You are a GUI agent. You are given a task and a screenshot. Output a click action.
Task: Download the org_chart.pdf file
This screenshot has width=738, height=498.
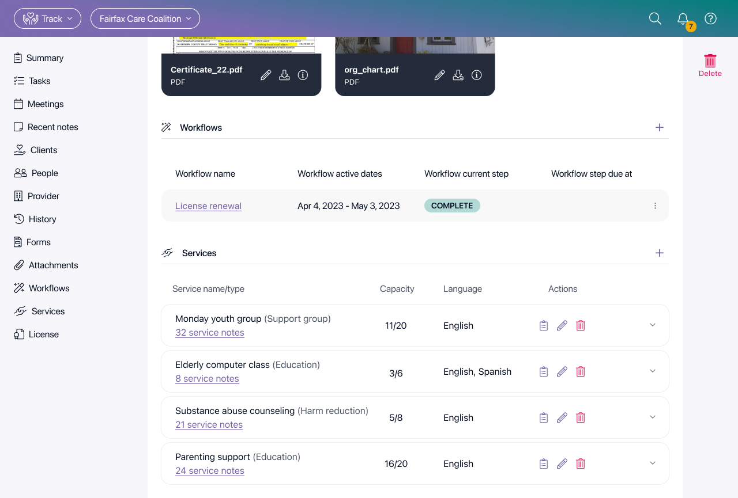pos(458,75)
